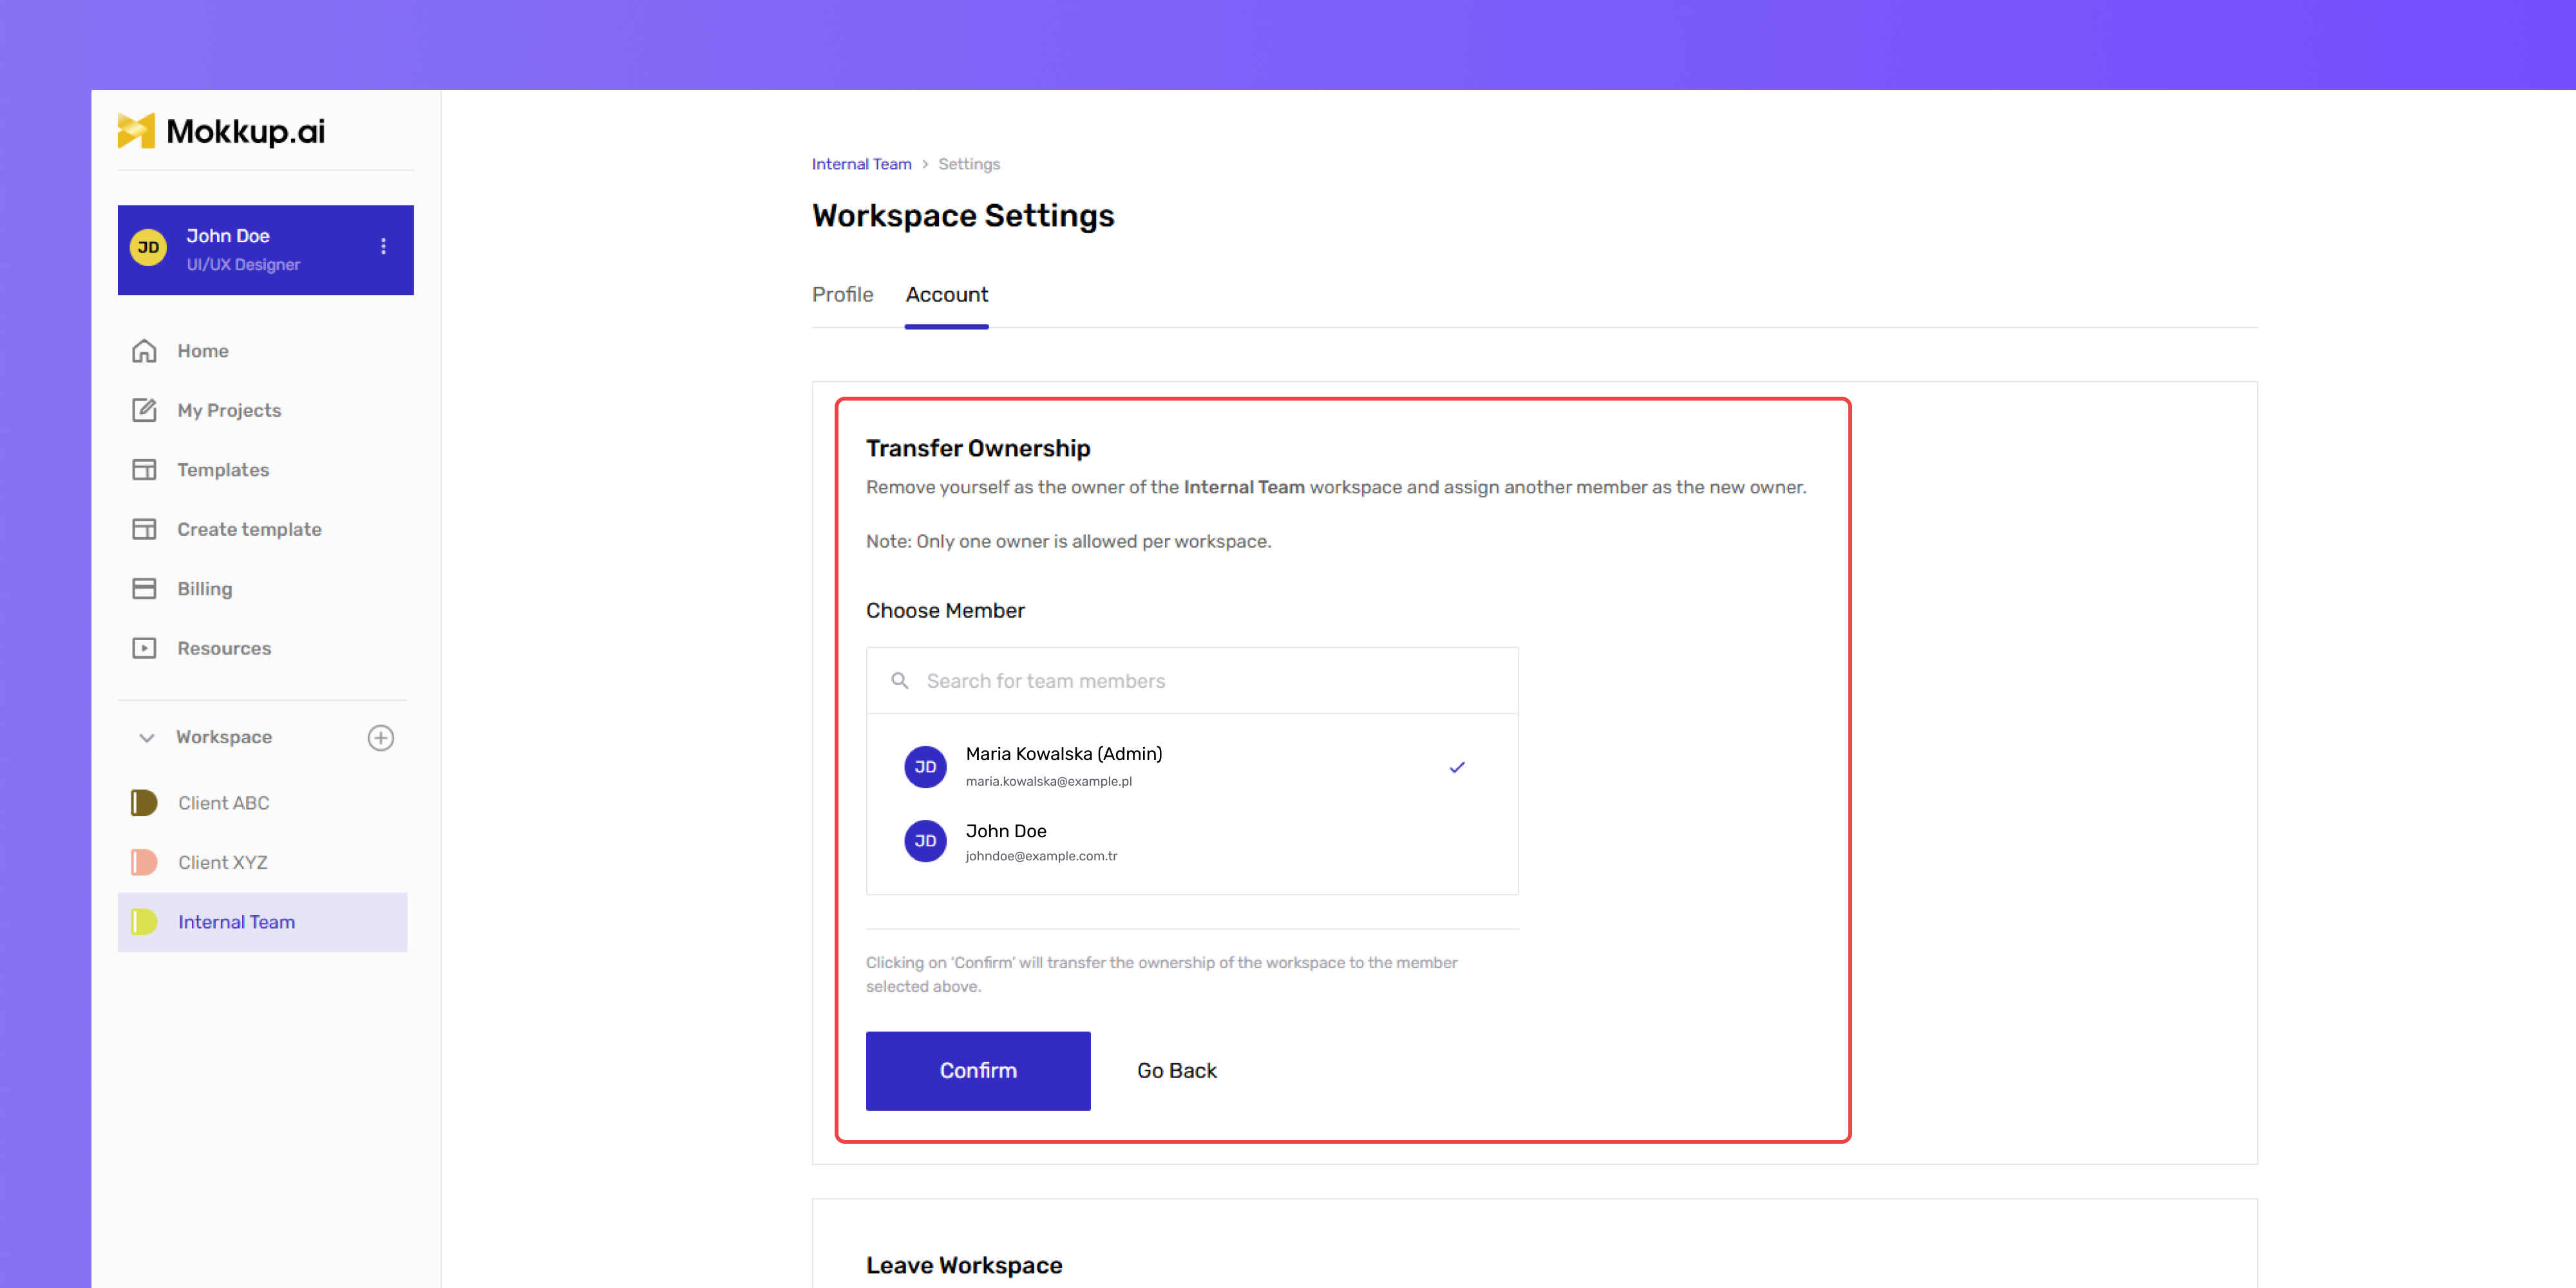Add a new workspace with plus icon
This screenshot has width=2576, height=1288.
click(x=381, y=738)
